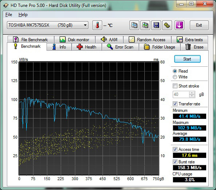Open the Help menu

23,15
